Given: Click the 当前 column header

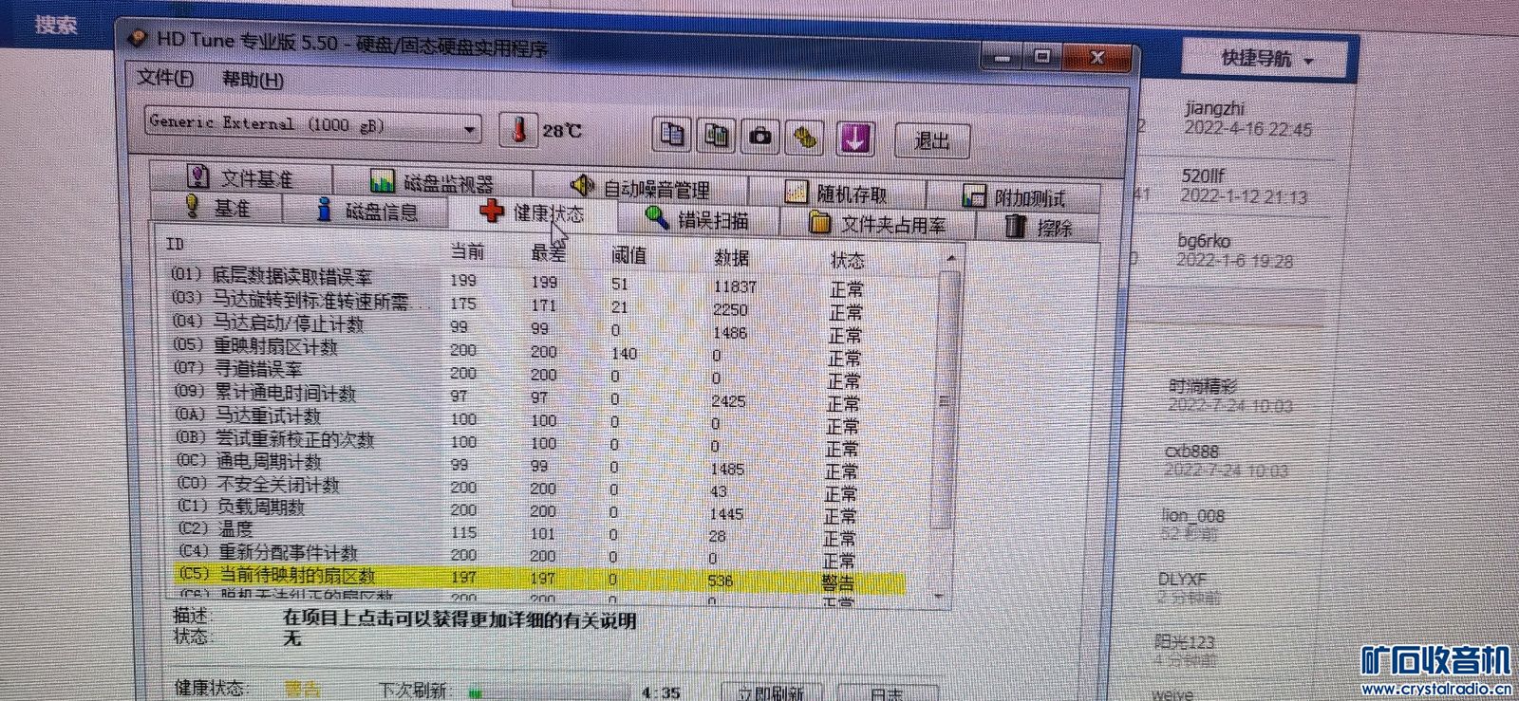Looking at the screenshot, I should [x=467, y=250].
